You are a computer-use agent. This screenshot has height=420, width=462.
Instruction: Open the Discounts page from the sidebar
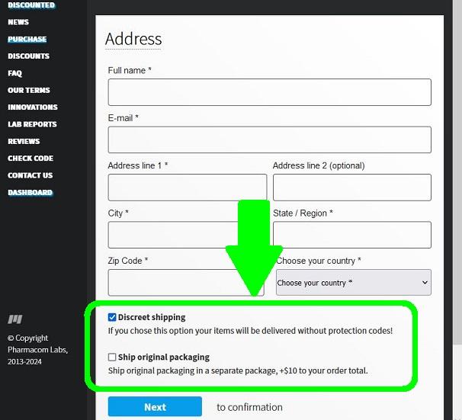coord(28,56)
